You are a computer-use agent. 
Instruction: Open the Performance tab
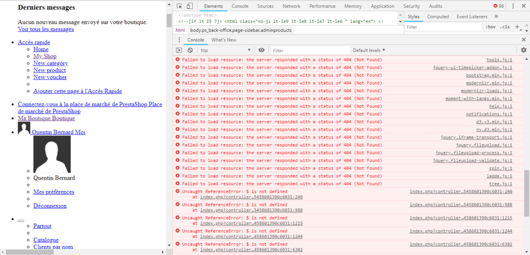click(322, 6)
